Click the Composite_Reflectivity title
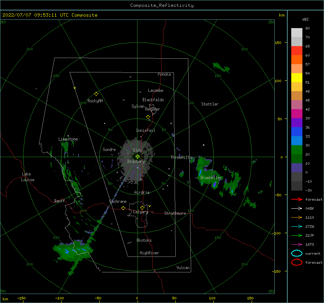 (x=162, y=5)
